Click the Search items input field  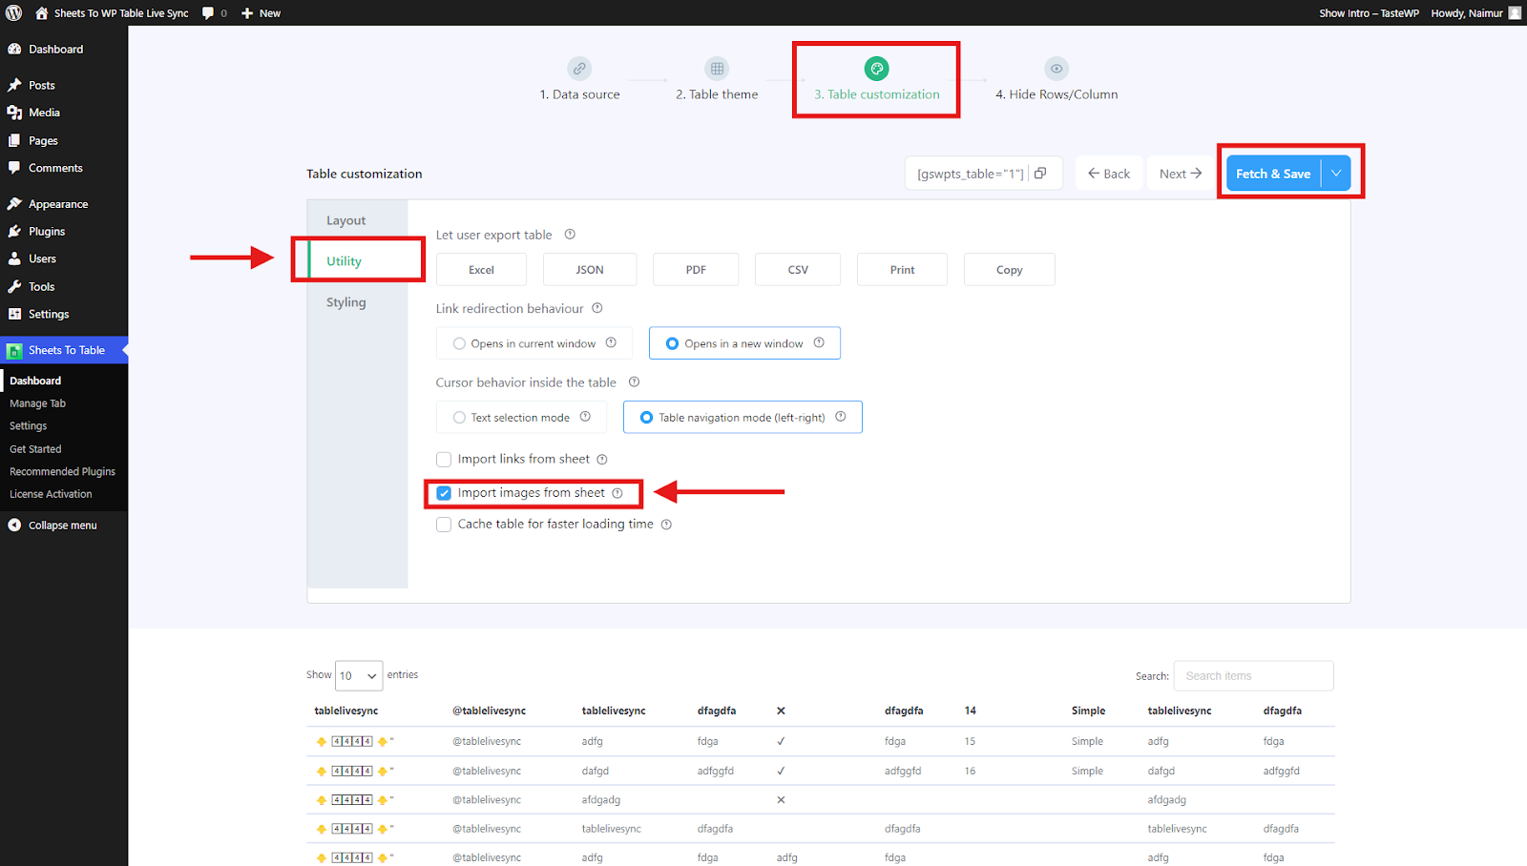[x=1253, y=676]
